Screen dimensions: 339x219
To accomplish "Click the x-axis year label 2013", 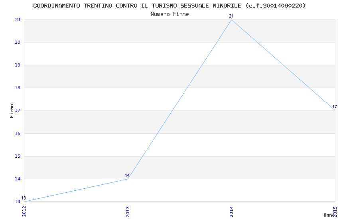I will [128, 211].
